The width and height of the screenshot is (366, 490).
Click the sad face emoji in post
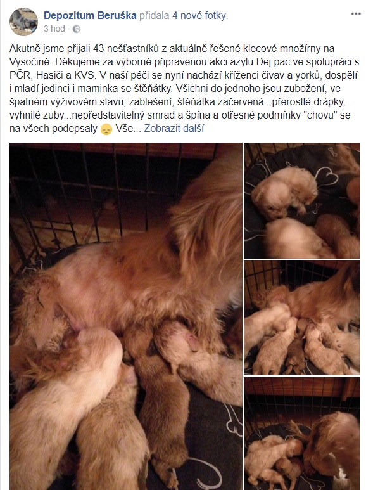tap(106, 129)
